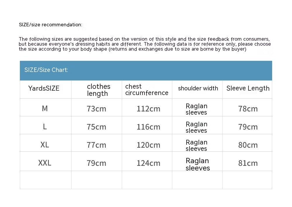The height and width of the screenshot is (207, 292).
Task: Click the XXL size row label
Action: 45,163
